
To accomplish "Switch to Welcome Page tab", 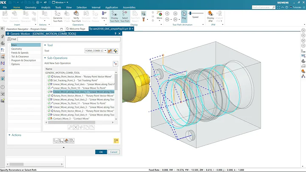I will tap(76, 29).
